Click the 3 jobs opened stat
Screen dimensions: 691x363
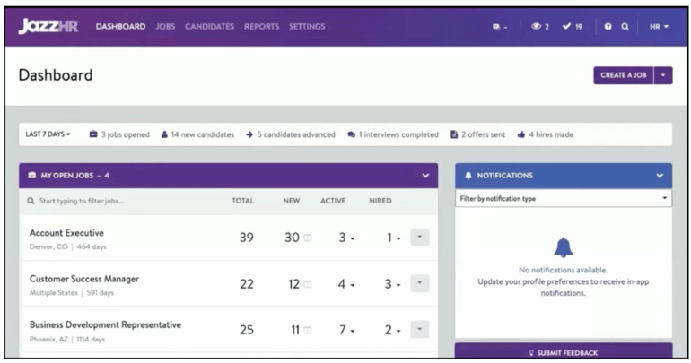(x=119, y=134)
